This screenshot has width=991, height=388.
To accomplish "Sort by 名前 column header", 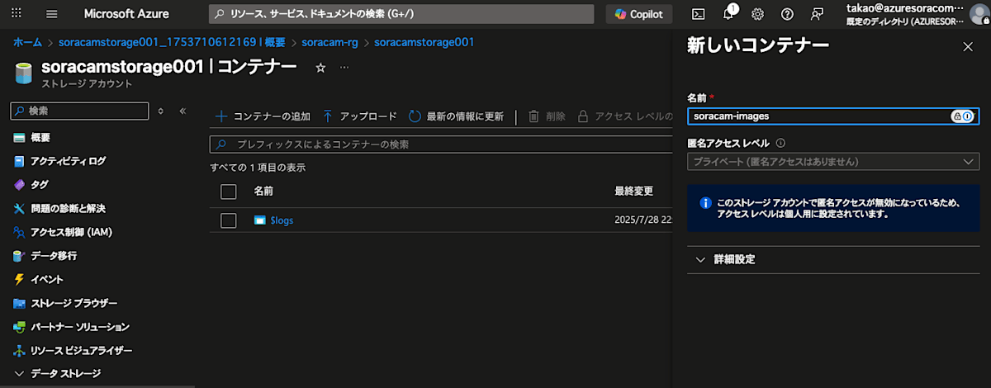I will tap(263, 192).
